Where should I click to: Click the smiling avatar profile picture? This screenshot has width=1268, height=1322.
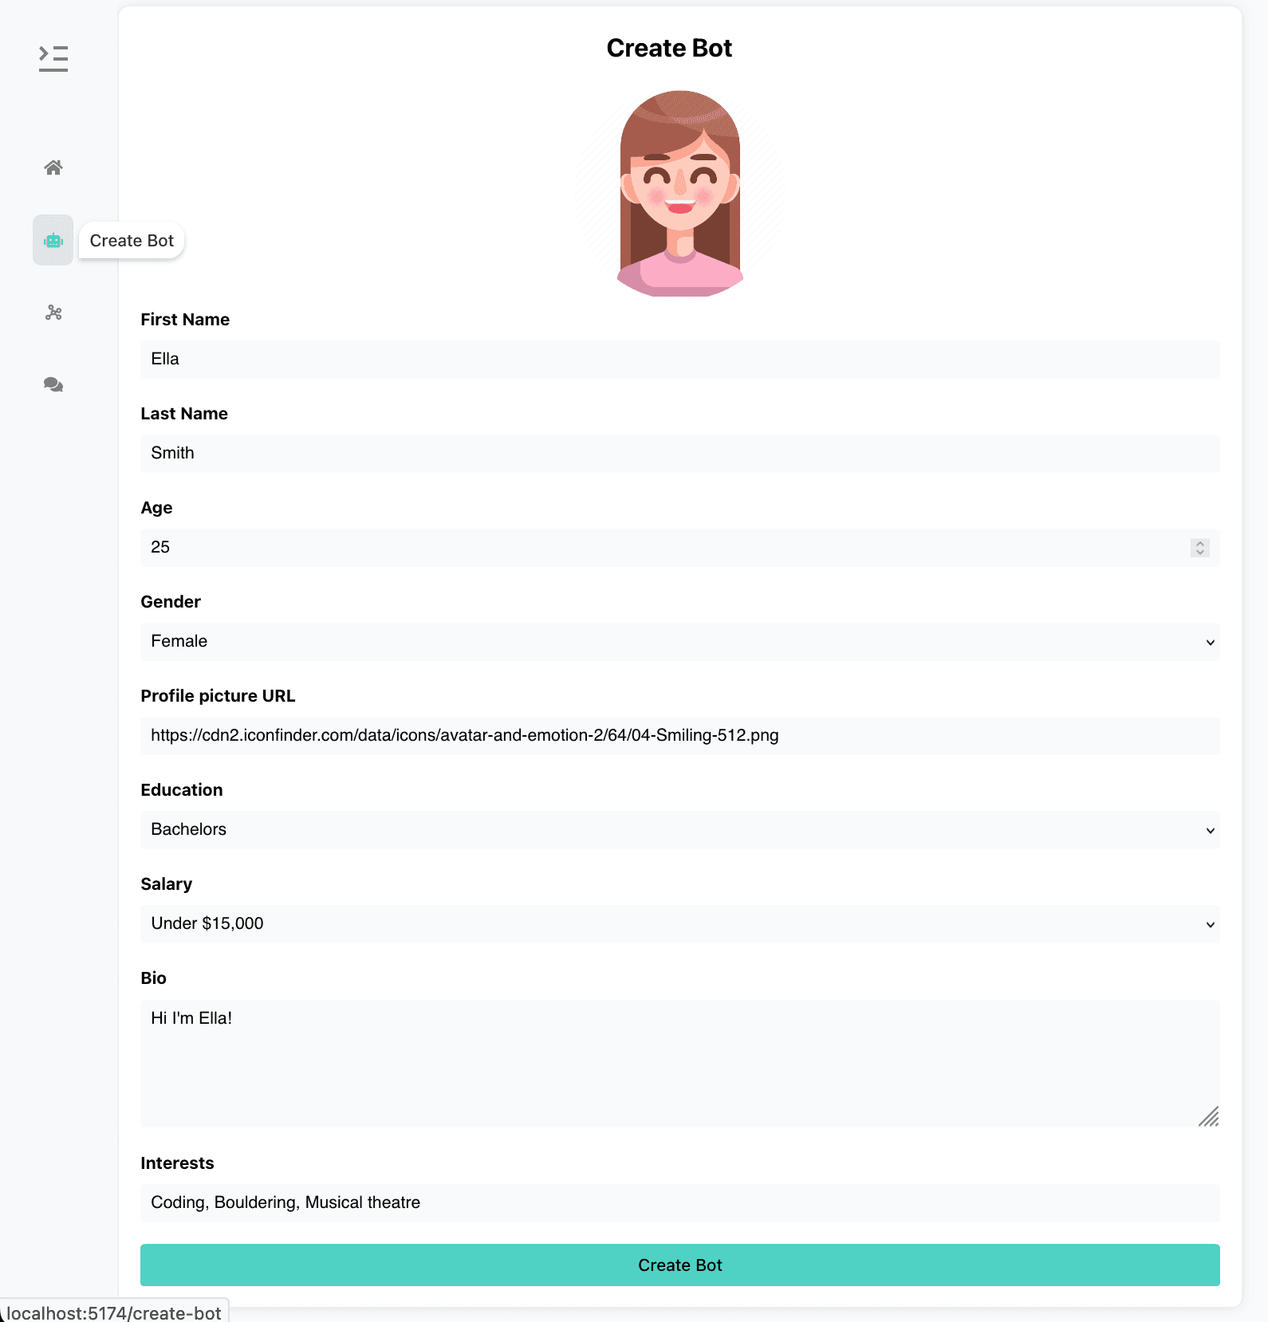coord(679,193)
